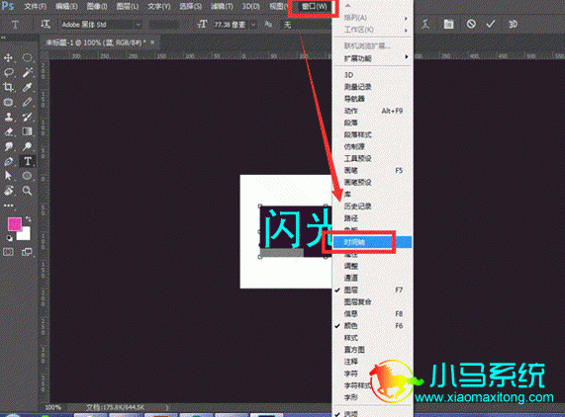Click the 3D button in options bar
The height and width of the screenshot is (417, 565).
point(513,24)
